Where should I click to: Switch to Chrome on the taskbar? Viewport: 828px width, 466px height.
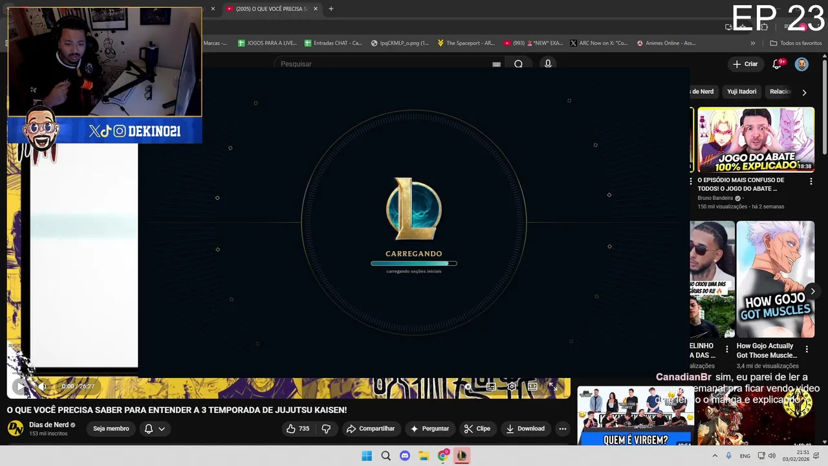point(443,456)
